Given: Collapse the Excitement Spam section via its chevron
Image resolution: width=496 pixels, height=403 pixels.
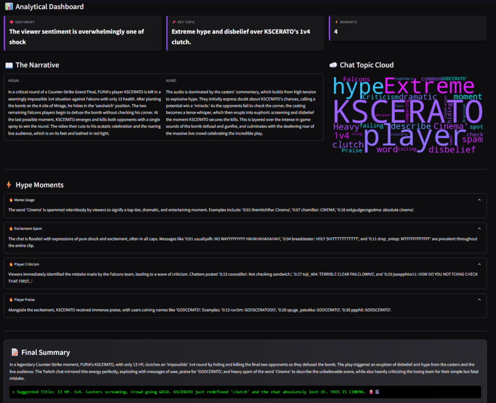Looking at the screenshot, I should click(x=479, y=228).
